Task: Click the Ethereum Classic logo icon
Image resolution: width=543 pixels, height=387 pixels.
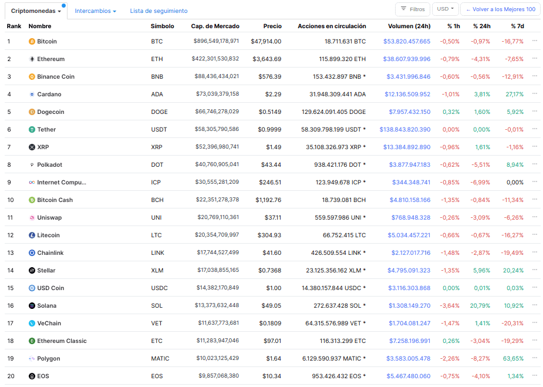Action: 32,341
